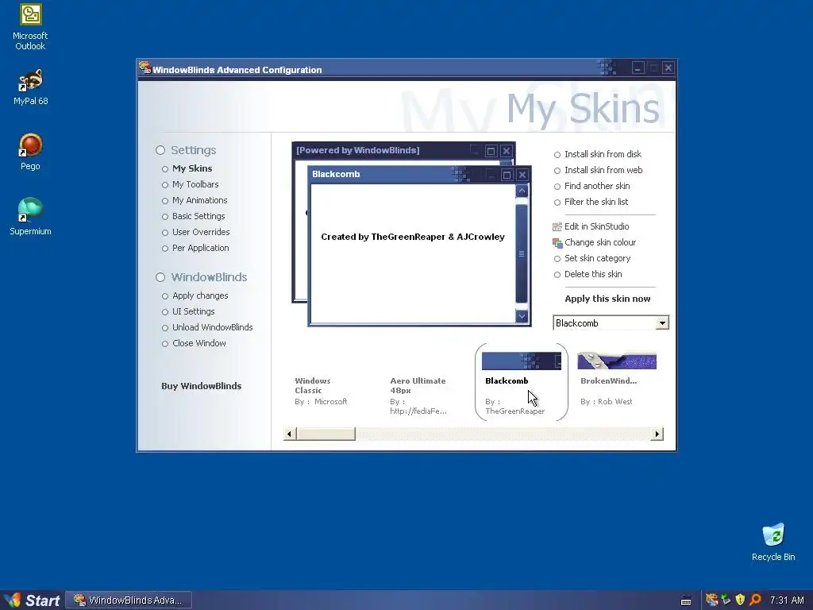
Task: Click the maximize icon on Blackcomb preview window
Action: pyautogui.click(x=507, y=175)
